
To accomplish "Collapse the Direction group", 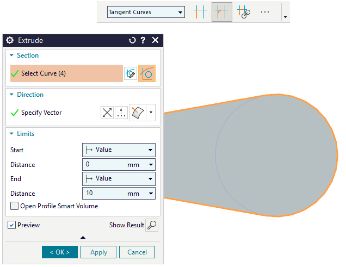I will tap(11, 95).
